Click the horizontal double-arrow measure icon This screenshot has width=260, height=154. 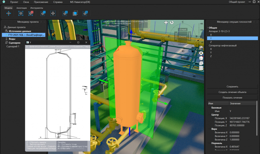(201, 68)
